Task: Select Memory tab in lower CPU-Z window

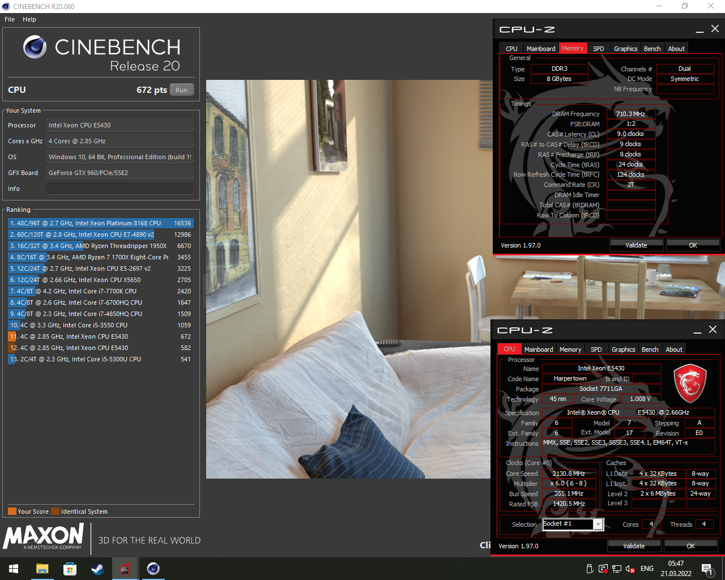Action: (x=570, y=349)
